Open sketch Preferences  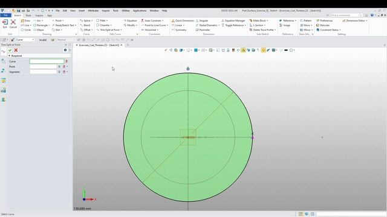[x=324, y=20]
